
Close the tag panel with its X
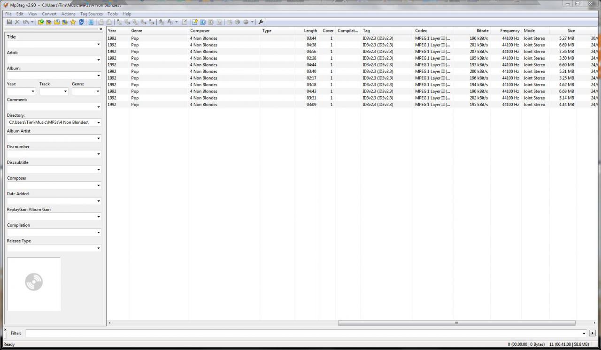coord(100,29)
